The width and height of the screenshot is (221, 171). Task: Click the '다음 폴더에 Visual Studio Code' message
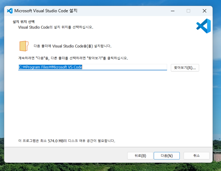(72, 46)
